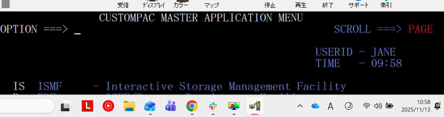Expand the hidden system tray icons chevron

tap(300, 106)
